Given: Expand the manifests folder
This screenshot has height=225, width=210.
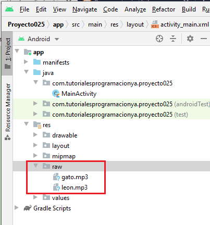Looking at the screenshot, I should [x=26, y=61].
